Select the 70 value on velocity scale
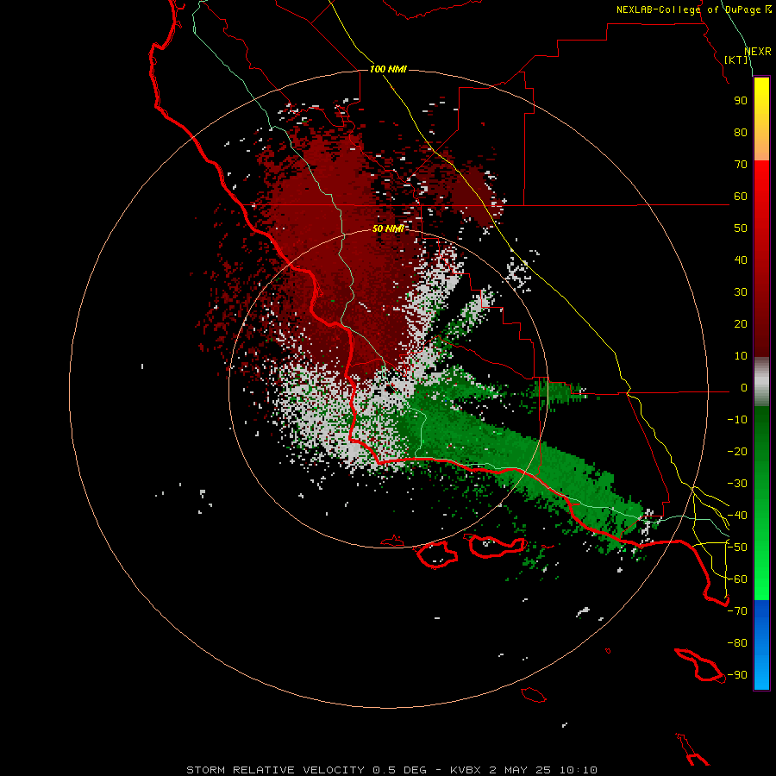 coord(741,165)
